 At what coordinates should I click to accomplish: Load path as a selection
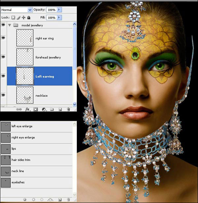pos(42,199)
